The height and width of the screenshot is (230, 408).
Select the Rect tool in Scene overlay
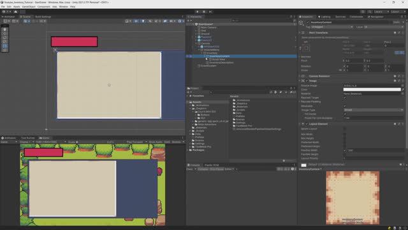click(x=4, y=46)
